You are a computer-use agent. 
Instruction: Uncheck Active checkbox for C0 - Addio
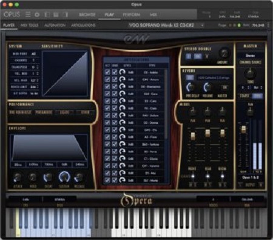[x=107, y=72]
